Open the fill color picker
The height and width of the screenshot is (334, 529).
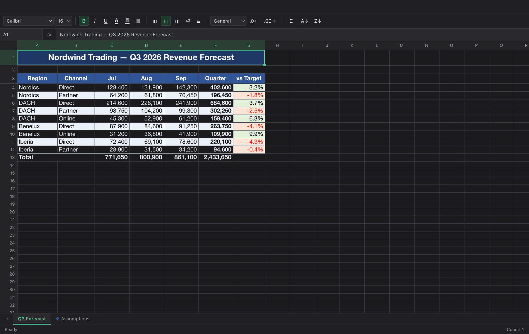pyautogui.click(x=127, y=21)
